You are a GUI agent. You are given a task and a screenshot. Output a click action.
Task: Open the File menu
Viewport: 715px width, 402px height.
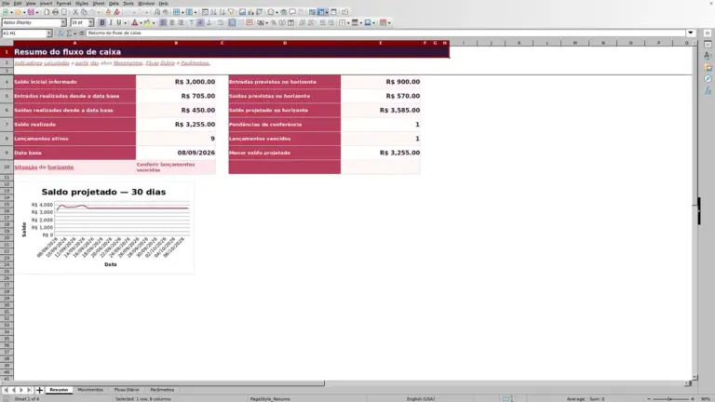(6, 3)
